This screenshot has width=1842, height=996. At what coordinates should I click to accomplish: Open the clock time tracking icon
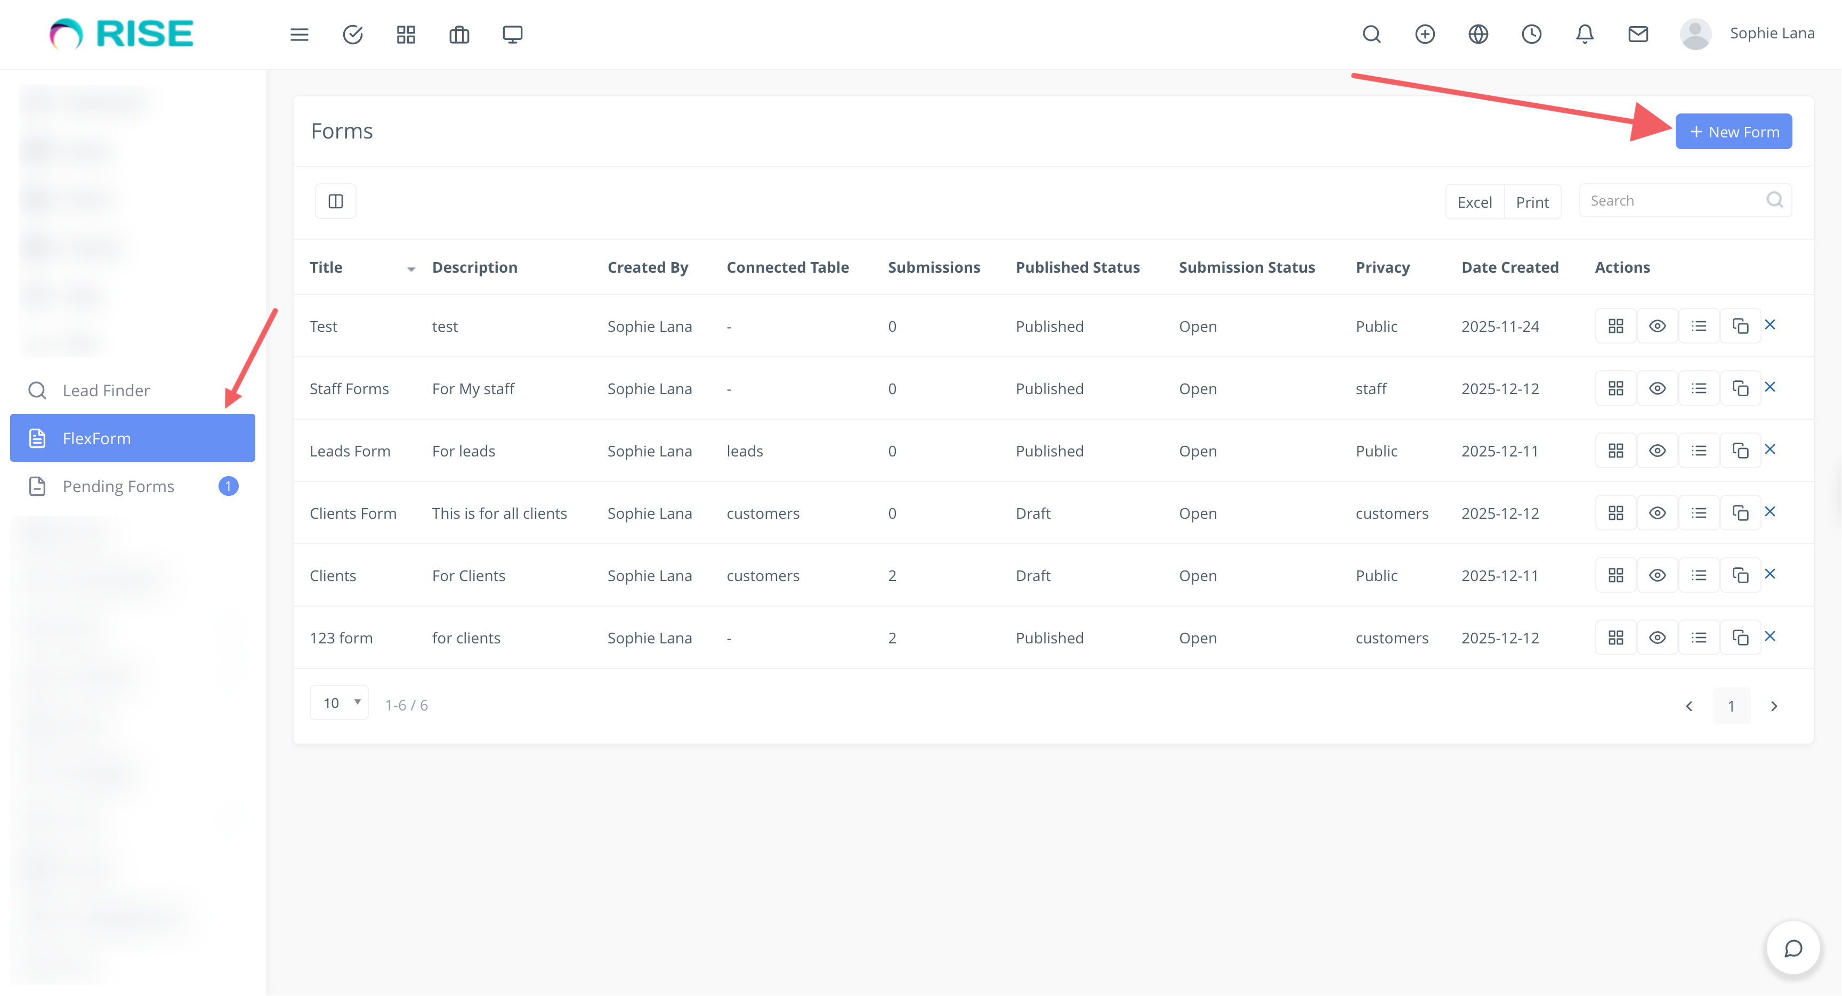click(1531, 34)
